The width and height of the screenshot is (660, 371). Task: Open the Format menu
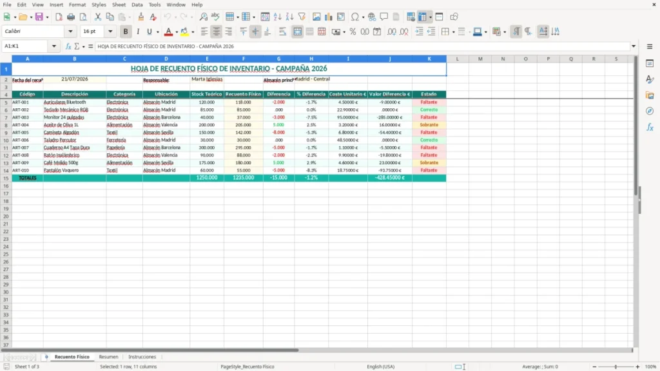point(77,5)
